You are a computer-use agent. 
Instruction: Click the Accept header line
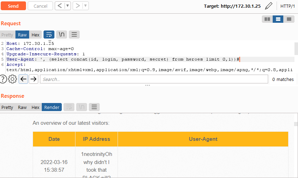point(16,65)
